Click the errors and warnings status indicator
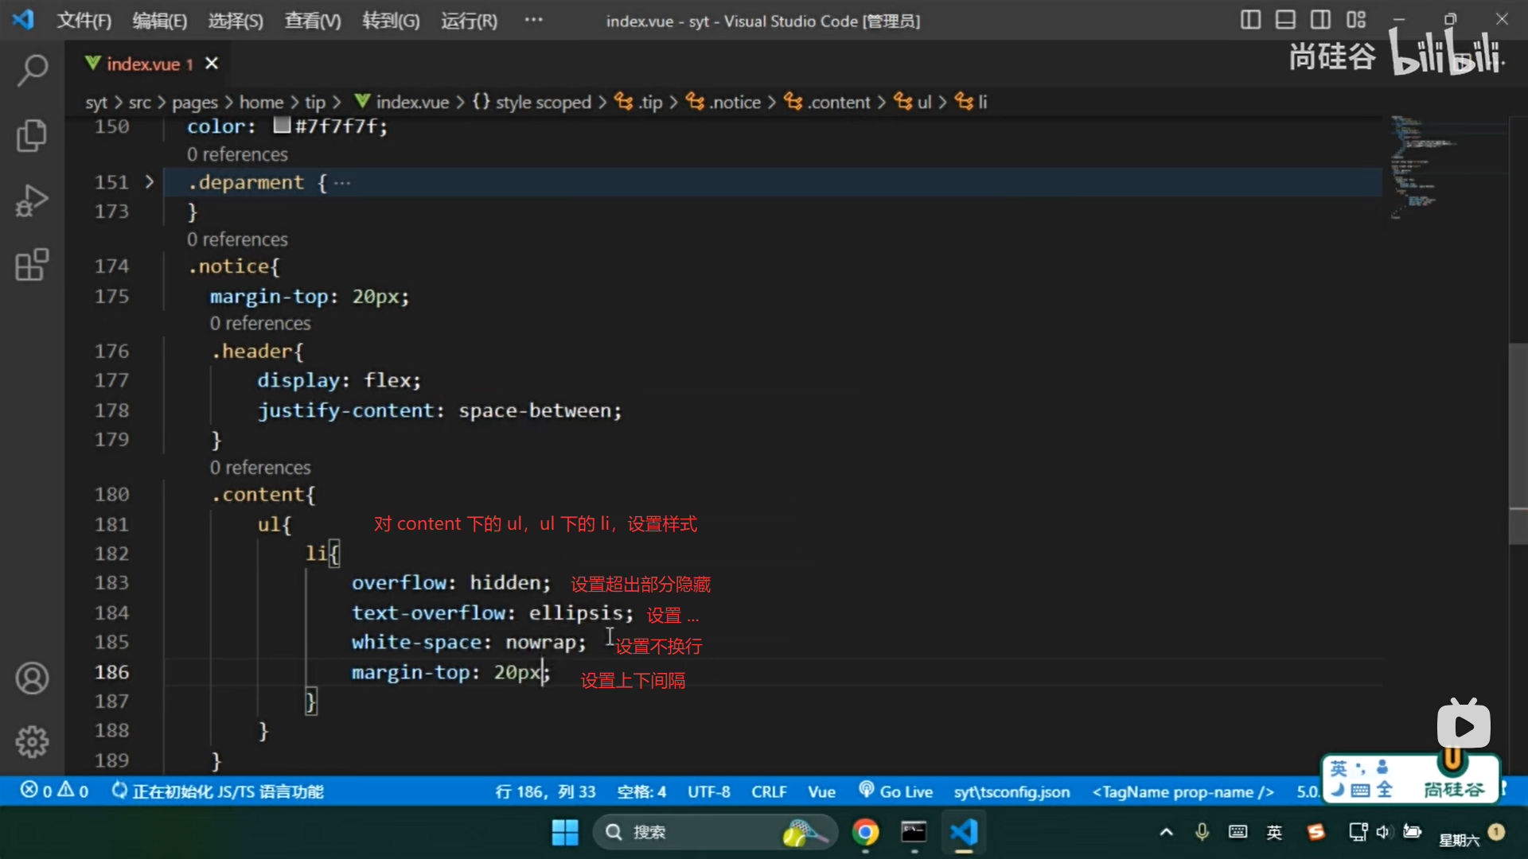The height and width of the screenshot is (859, 1528). click(x=54, y=791)
